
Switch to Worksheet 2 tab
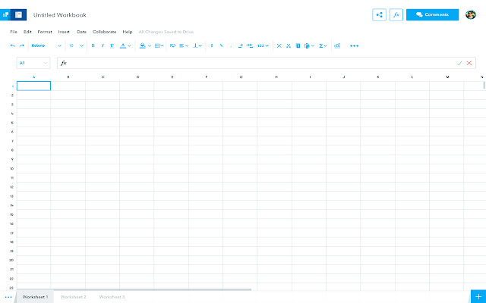coord(73,297)
